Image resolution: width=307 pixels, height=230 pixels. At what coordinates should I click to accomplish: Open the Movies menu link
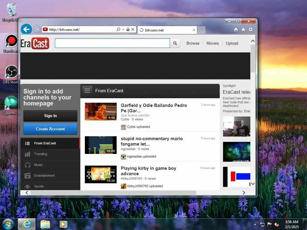point(213,43)
